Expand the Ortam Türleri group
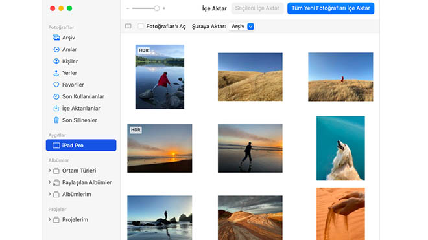 click(x=49, y=171)
